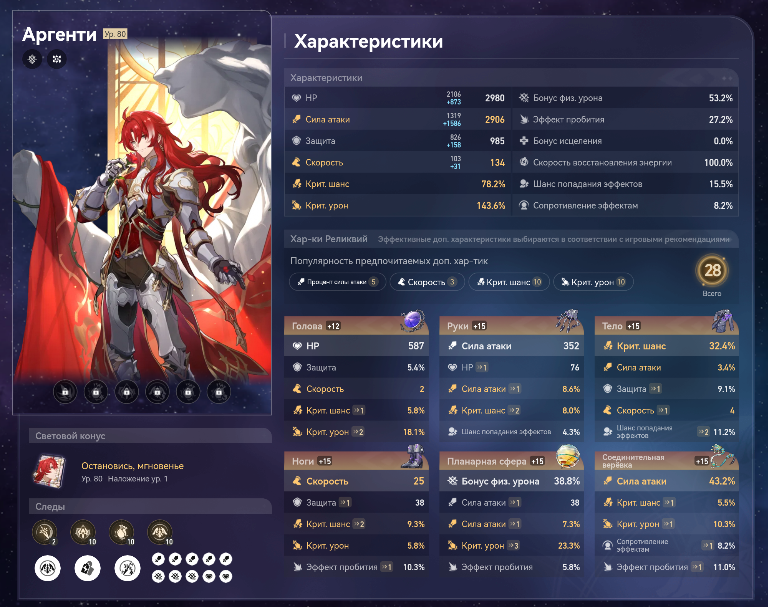Click the Physical element icon under Аргенти's name
The width and height of the screenshot is (769, 607).
tap(32, 59)
